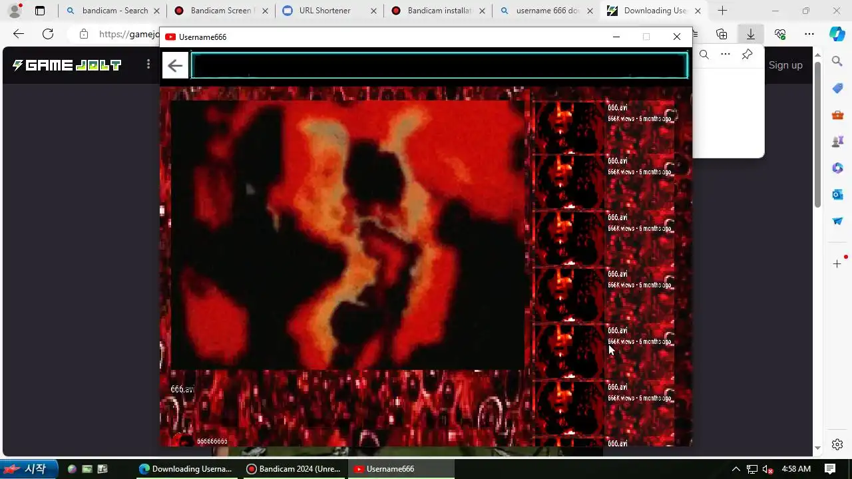This screenshot has width=852, height=479.
Task: Open the second 666.avi sidebar video
Action: click(604, 182)
